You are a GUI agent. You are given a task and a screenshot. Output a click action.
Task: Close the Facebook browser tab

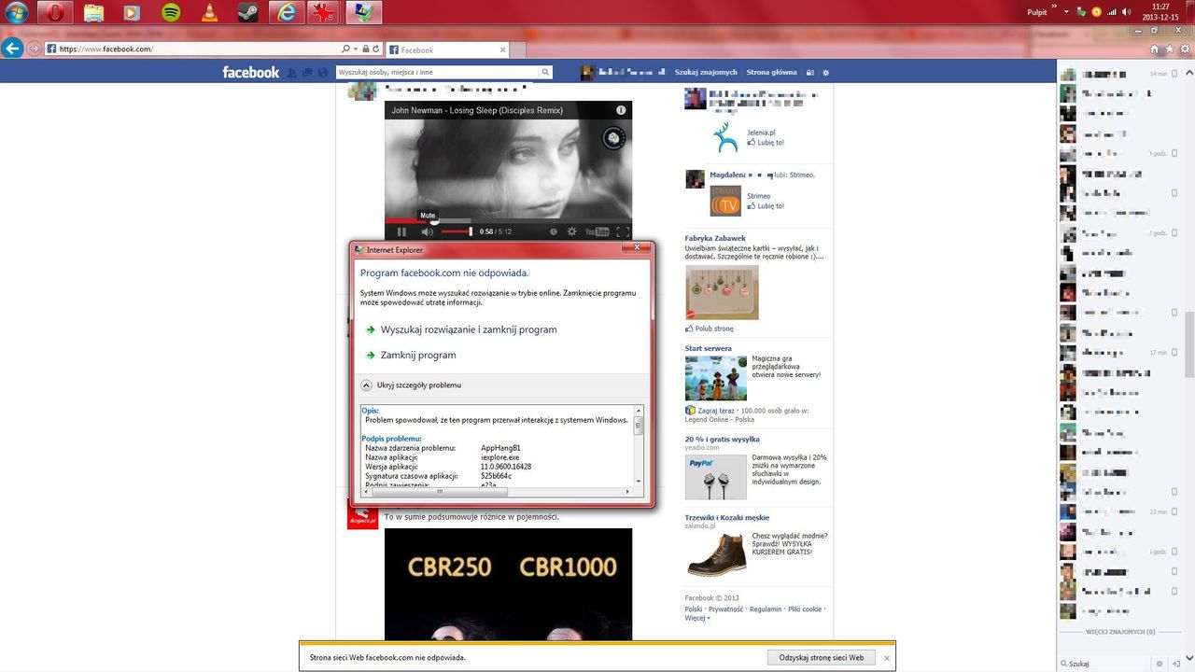click(502, 49)
